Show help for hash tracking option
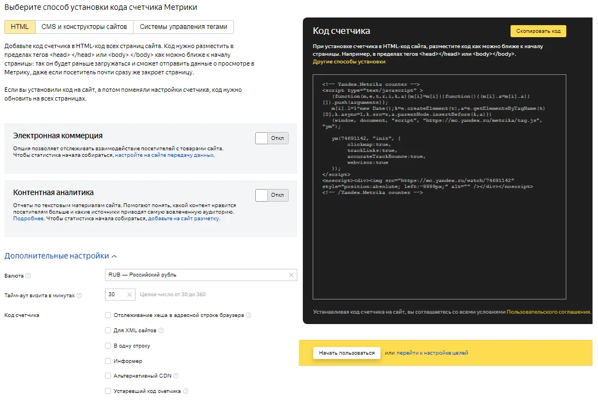This screenshot has width=598, height=400. click(249, 315)
